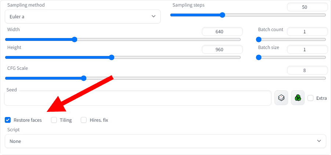The height and width of the screenshot is (155, 331).
Task: Open the Sampling method dropdown
Action: click(x=83, y=16)
